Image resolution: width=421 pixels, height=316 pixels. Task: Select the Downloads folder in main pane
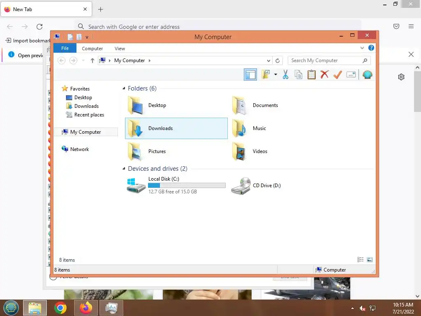click(176, 128)
